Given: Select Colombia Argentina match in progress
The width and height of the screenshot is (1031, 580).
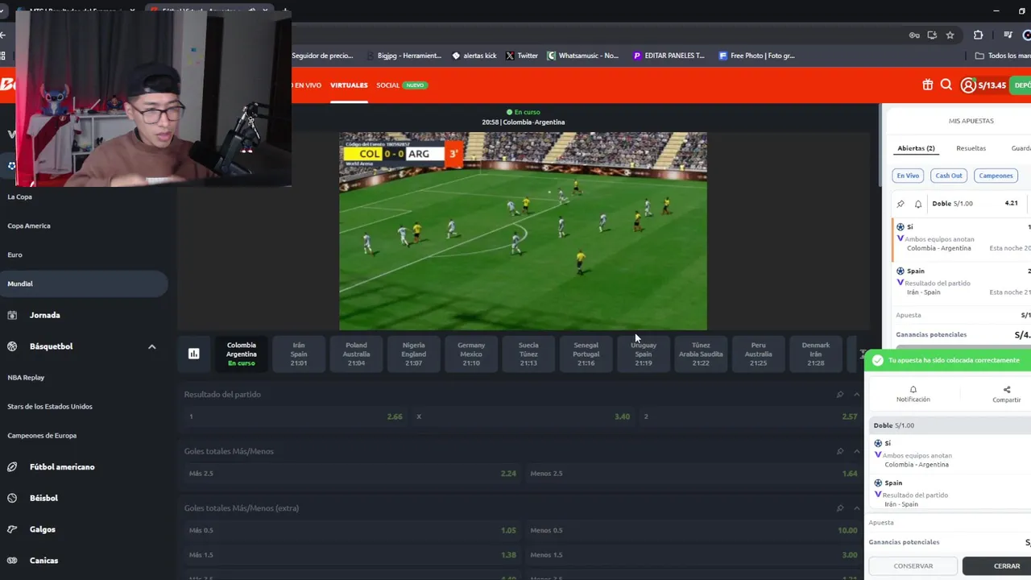Looking at the screenshot, I should (x=242, y=354).
